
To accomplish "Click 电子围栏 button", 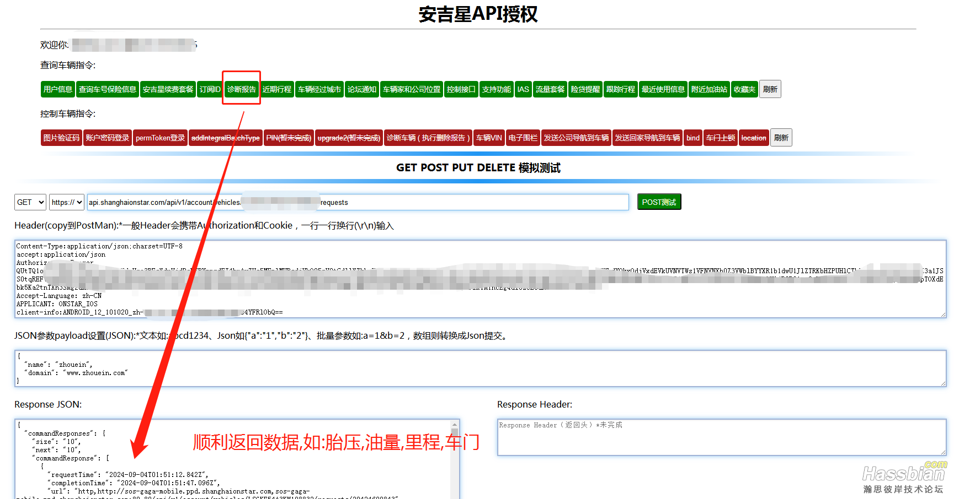I will coord(523,138).
